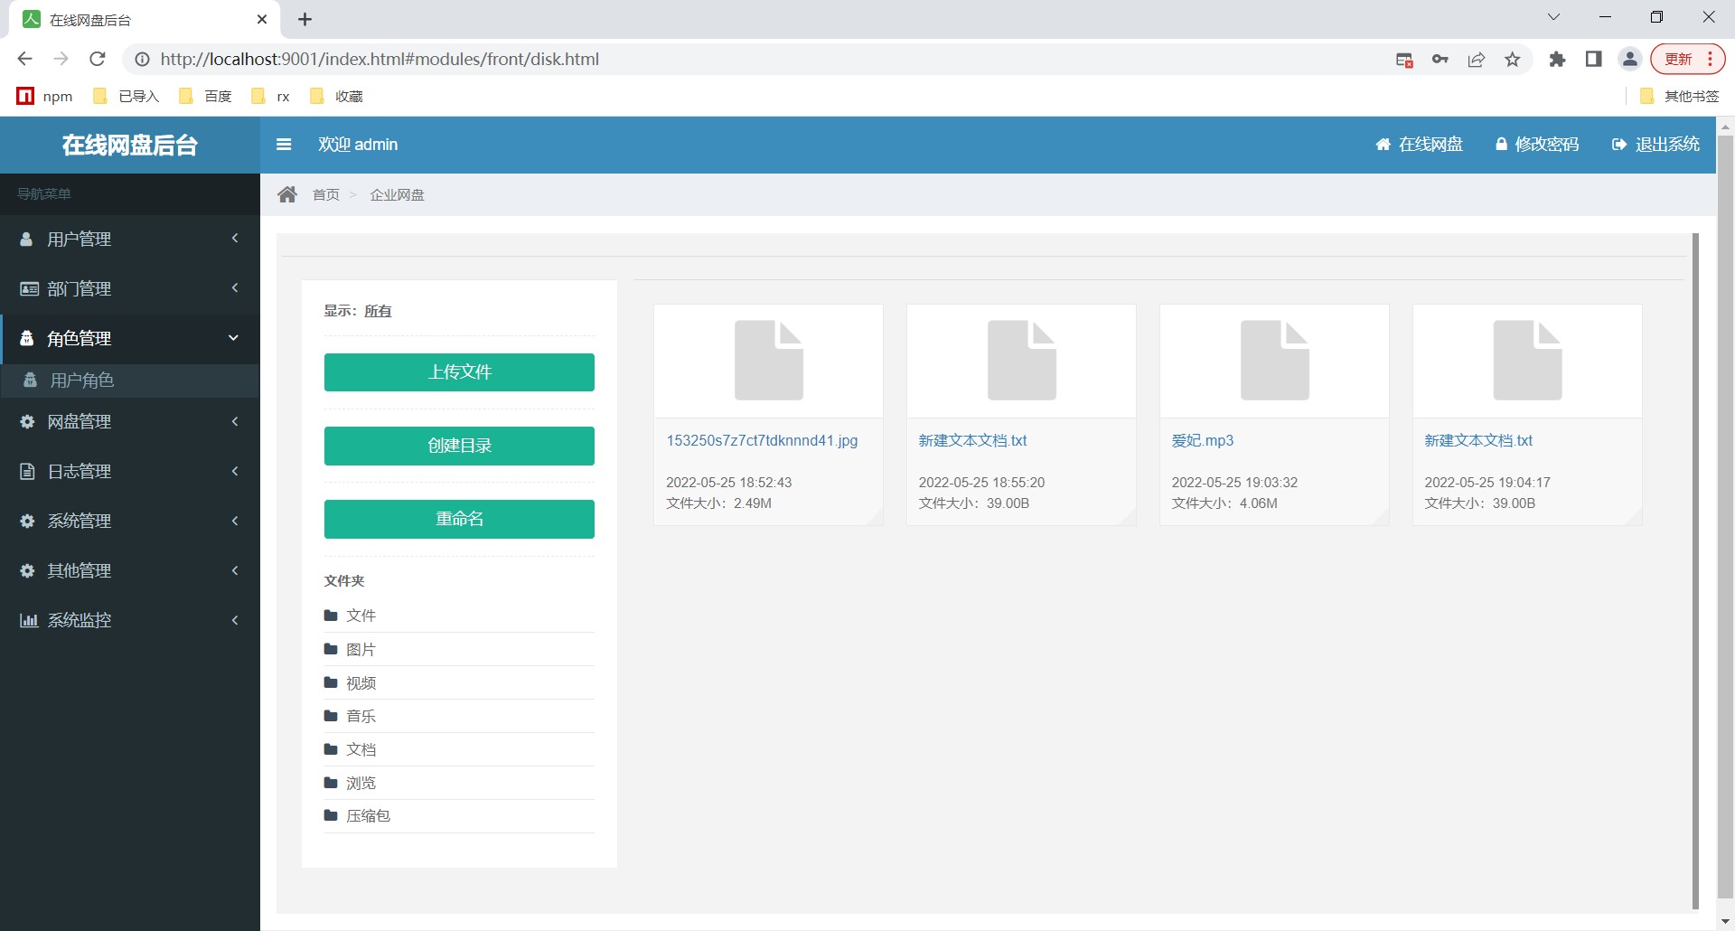Click the user icon beside 用户管理
Viewport: 1735px width, 931px height.
tap(27, 240)
